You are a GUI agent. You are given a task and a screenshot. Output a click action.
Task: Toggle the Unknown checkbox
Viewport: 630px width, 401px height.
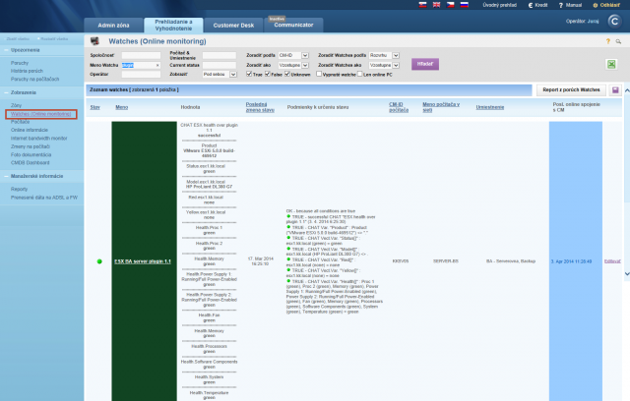click(287, 74)
